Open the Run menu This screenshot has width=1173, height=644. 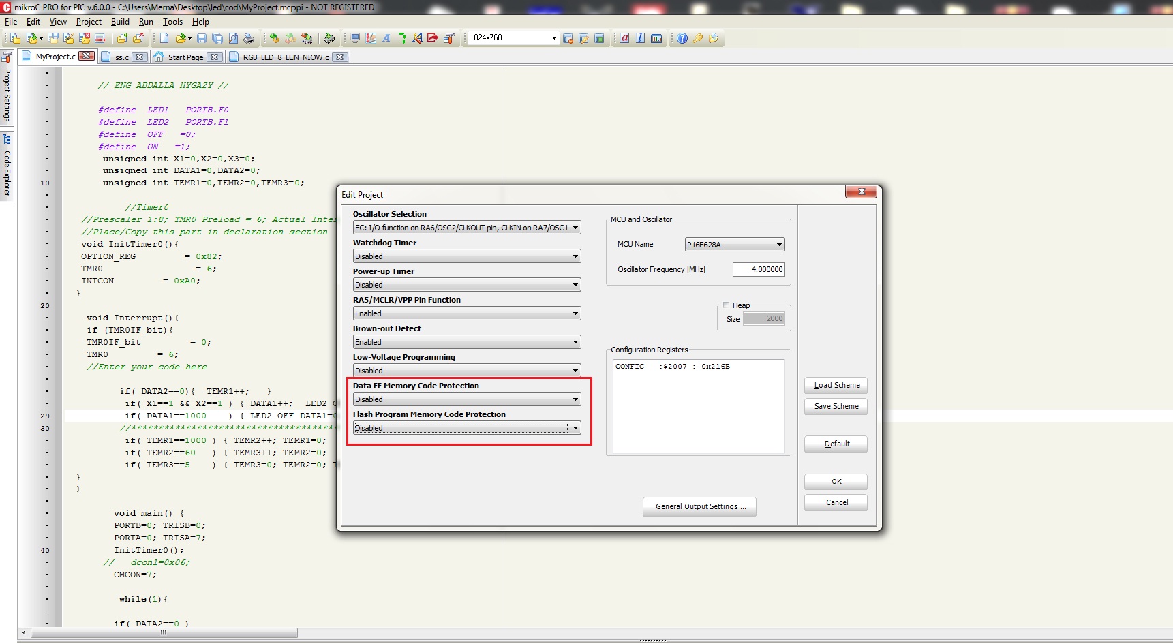[x=146, y=22]
